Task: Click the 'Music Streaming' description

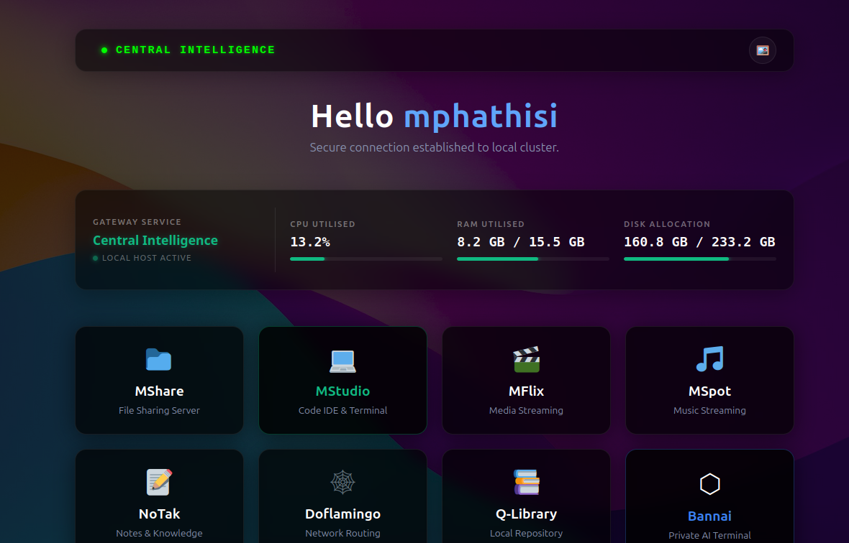Action: [x=710, y=411]
